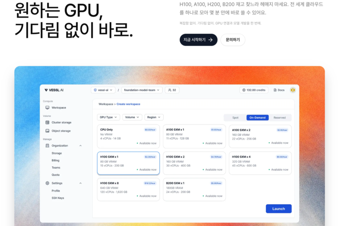The height and width of the screenshot is (226, 339).
Task: Click the 지금 시작하기 button
Action: click(198, 40)
